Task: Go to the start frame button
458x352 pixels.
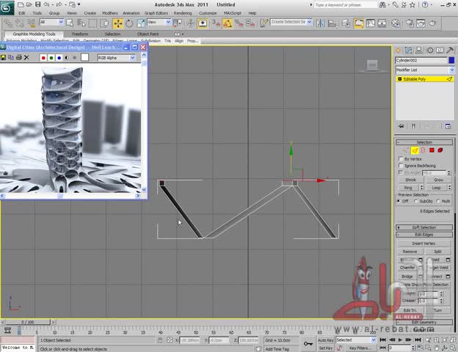Action: [382, 340]
